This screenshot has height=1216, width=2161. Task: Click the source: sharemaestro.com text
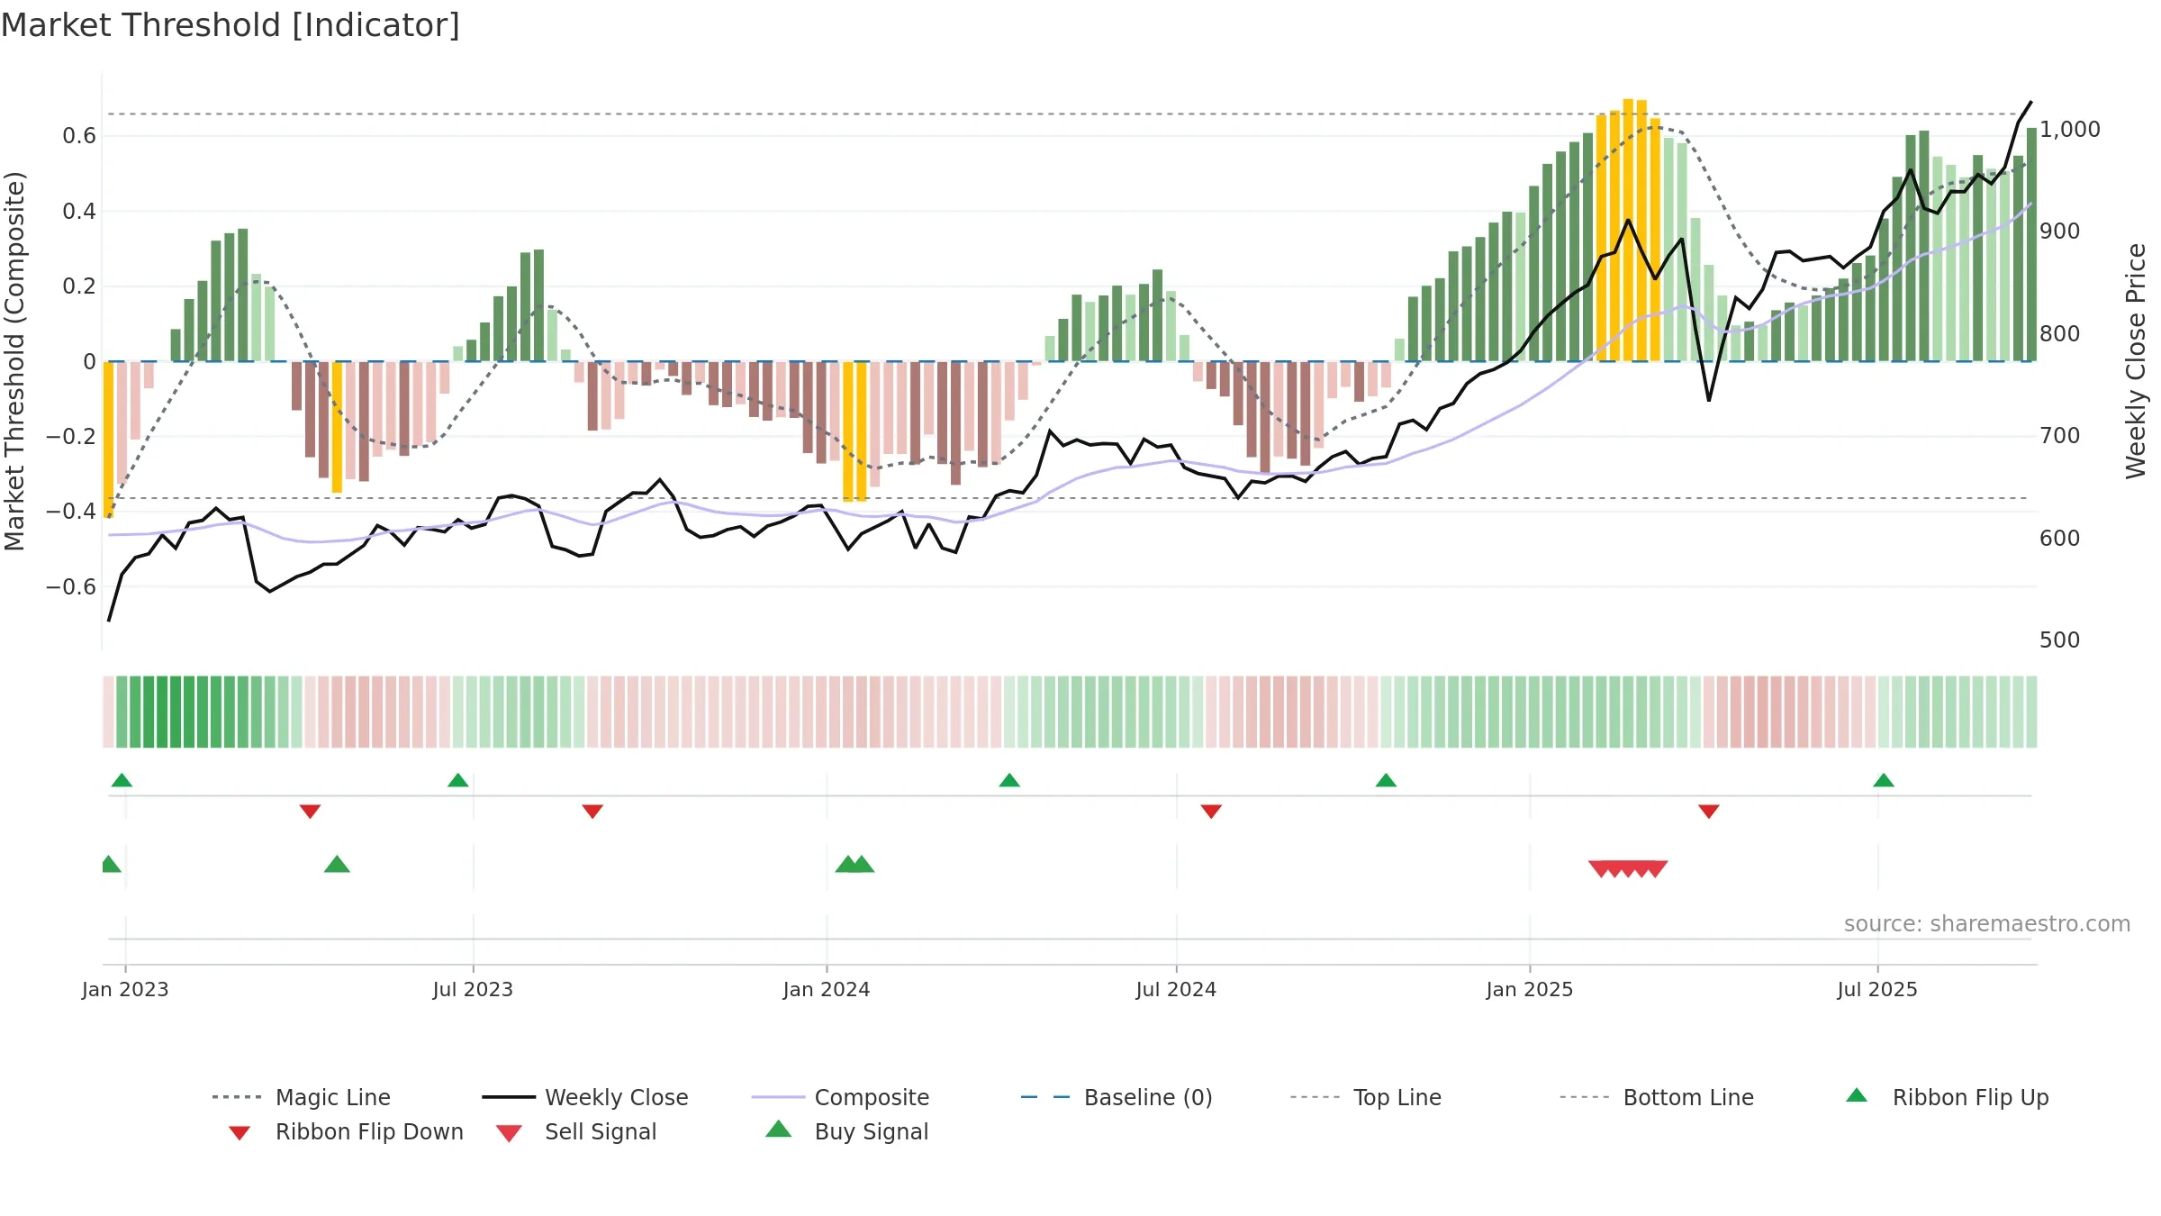[1987, 924]
